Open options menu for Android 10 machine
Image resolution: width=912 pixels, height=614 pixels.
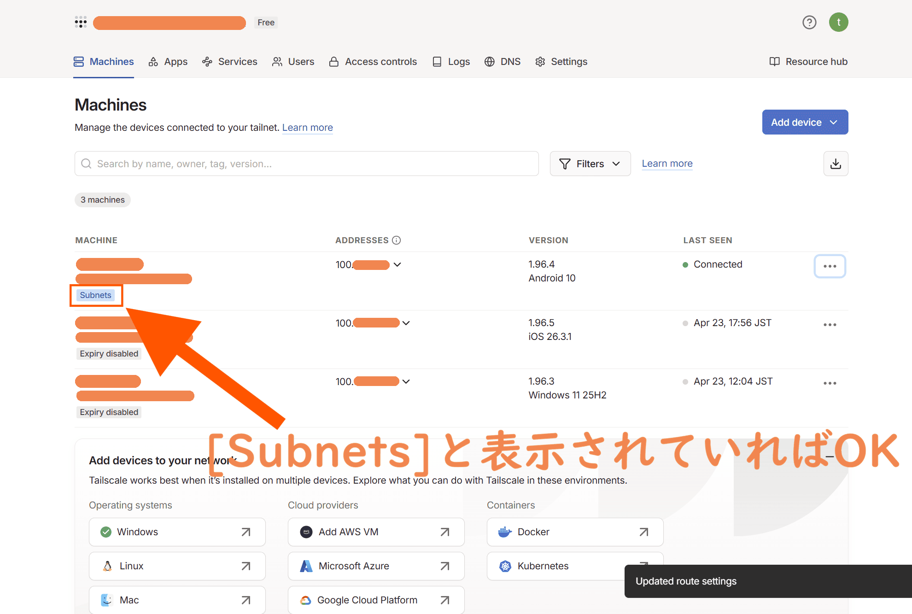click(x=830, y=266)
